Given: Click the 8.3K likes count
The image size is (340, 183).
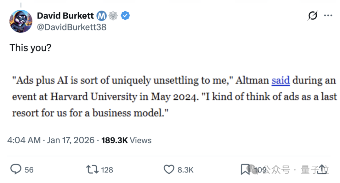Looking at the screenshot, I should (x=185, y=170).
